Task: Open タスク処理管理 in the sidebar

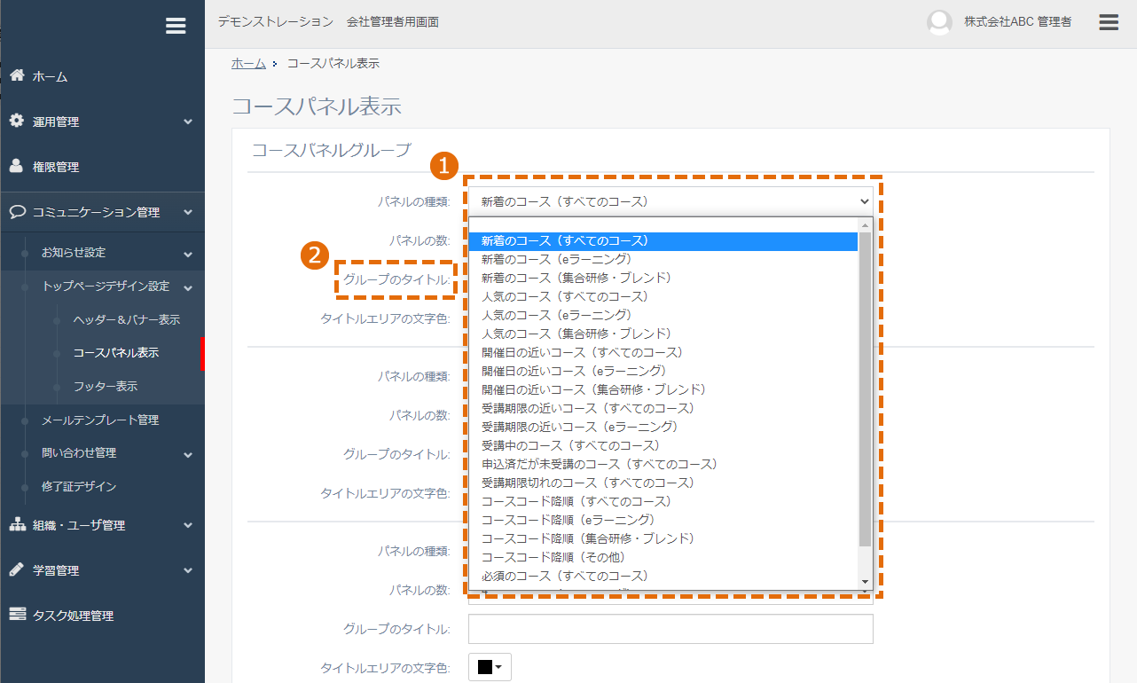Action: coord(73,616)
